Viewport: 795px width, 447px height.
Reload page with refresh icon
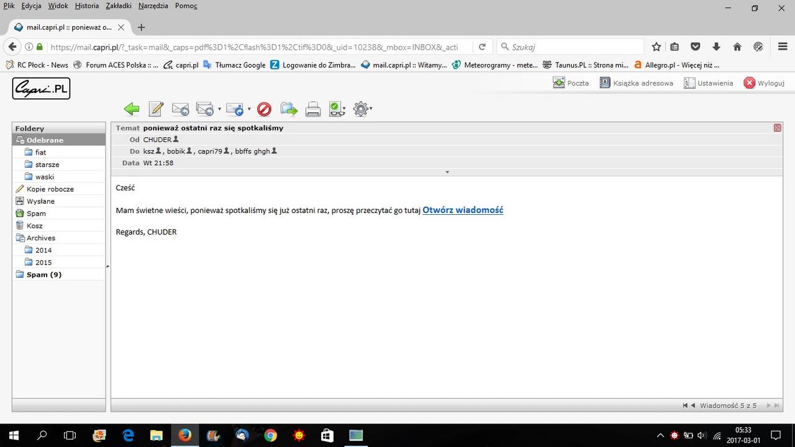tap(482, 47)
